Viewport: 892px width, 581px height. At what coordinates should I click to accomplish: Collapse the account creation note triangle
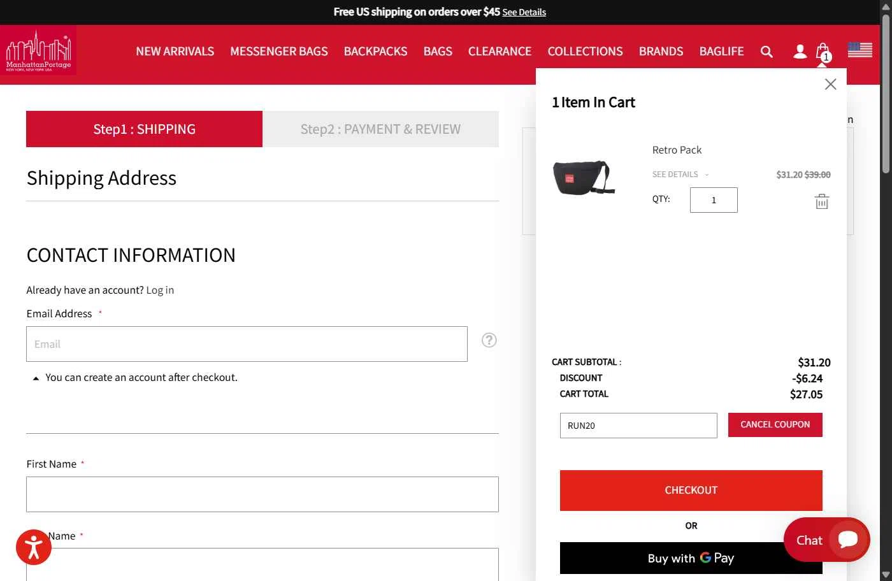click(36, 378)
